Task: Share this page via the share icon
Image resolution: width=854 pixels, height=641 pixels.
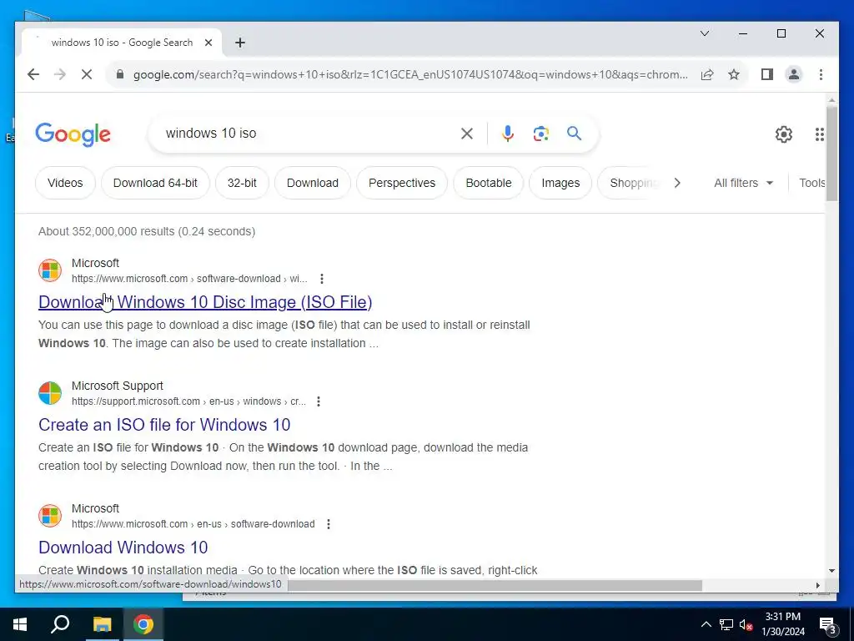Action: [x=707, y=74]
